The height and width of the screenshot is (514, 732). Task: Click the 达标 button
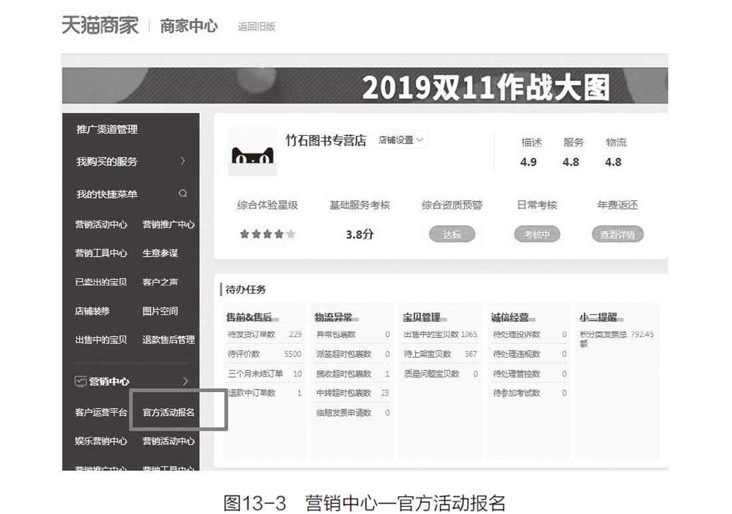coord(452,234)
